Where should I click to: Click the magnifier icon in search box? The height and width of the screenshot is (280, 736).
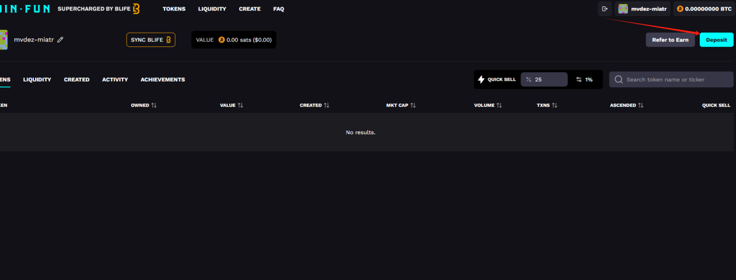619,80
